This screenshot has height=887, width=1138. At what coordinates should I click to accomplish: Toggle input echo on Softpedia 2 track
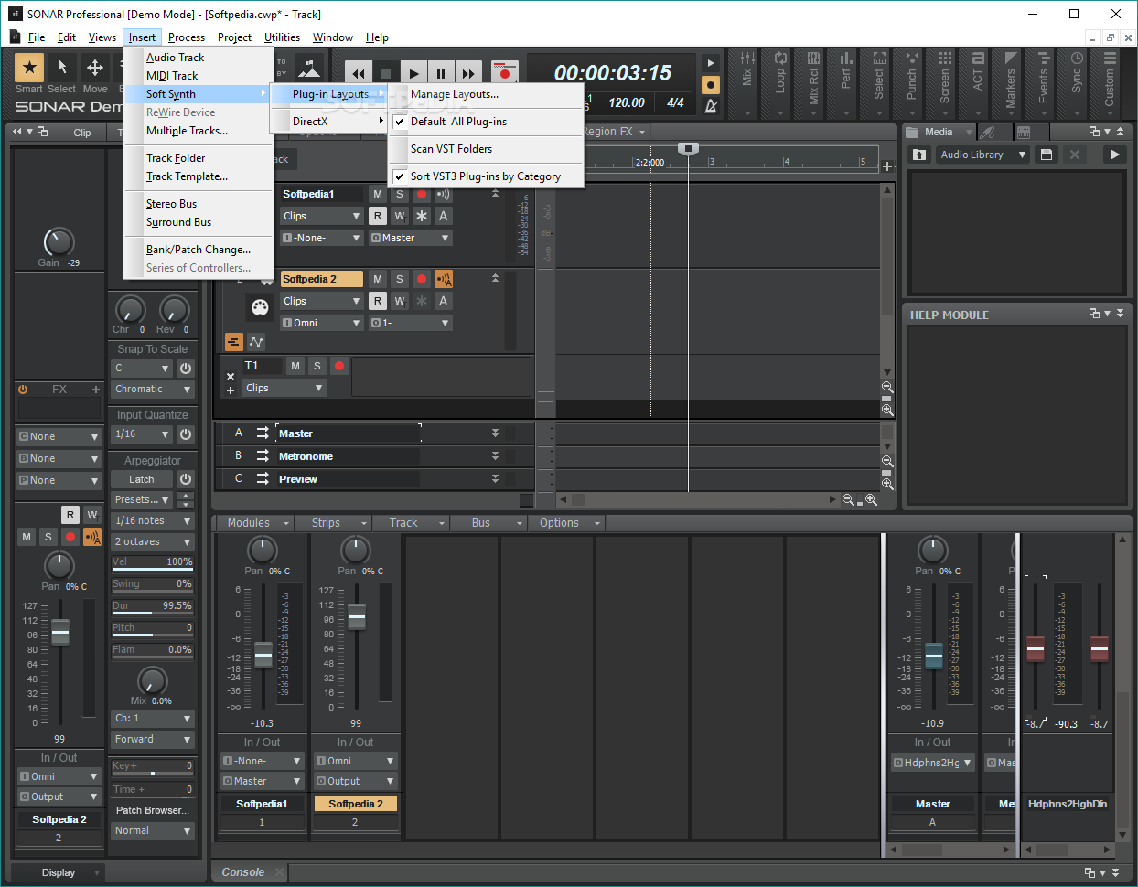tap(444, 279)
